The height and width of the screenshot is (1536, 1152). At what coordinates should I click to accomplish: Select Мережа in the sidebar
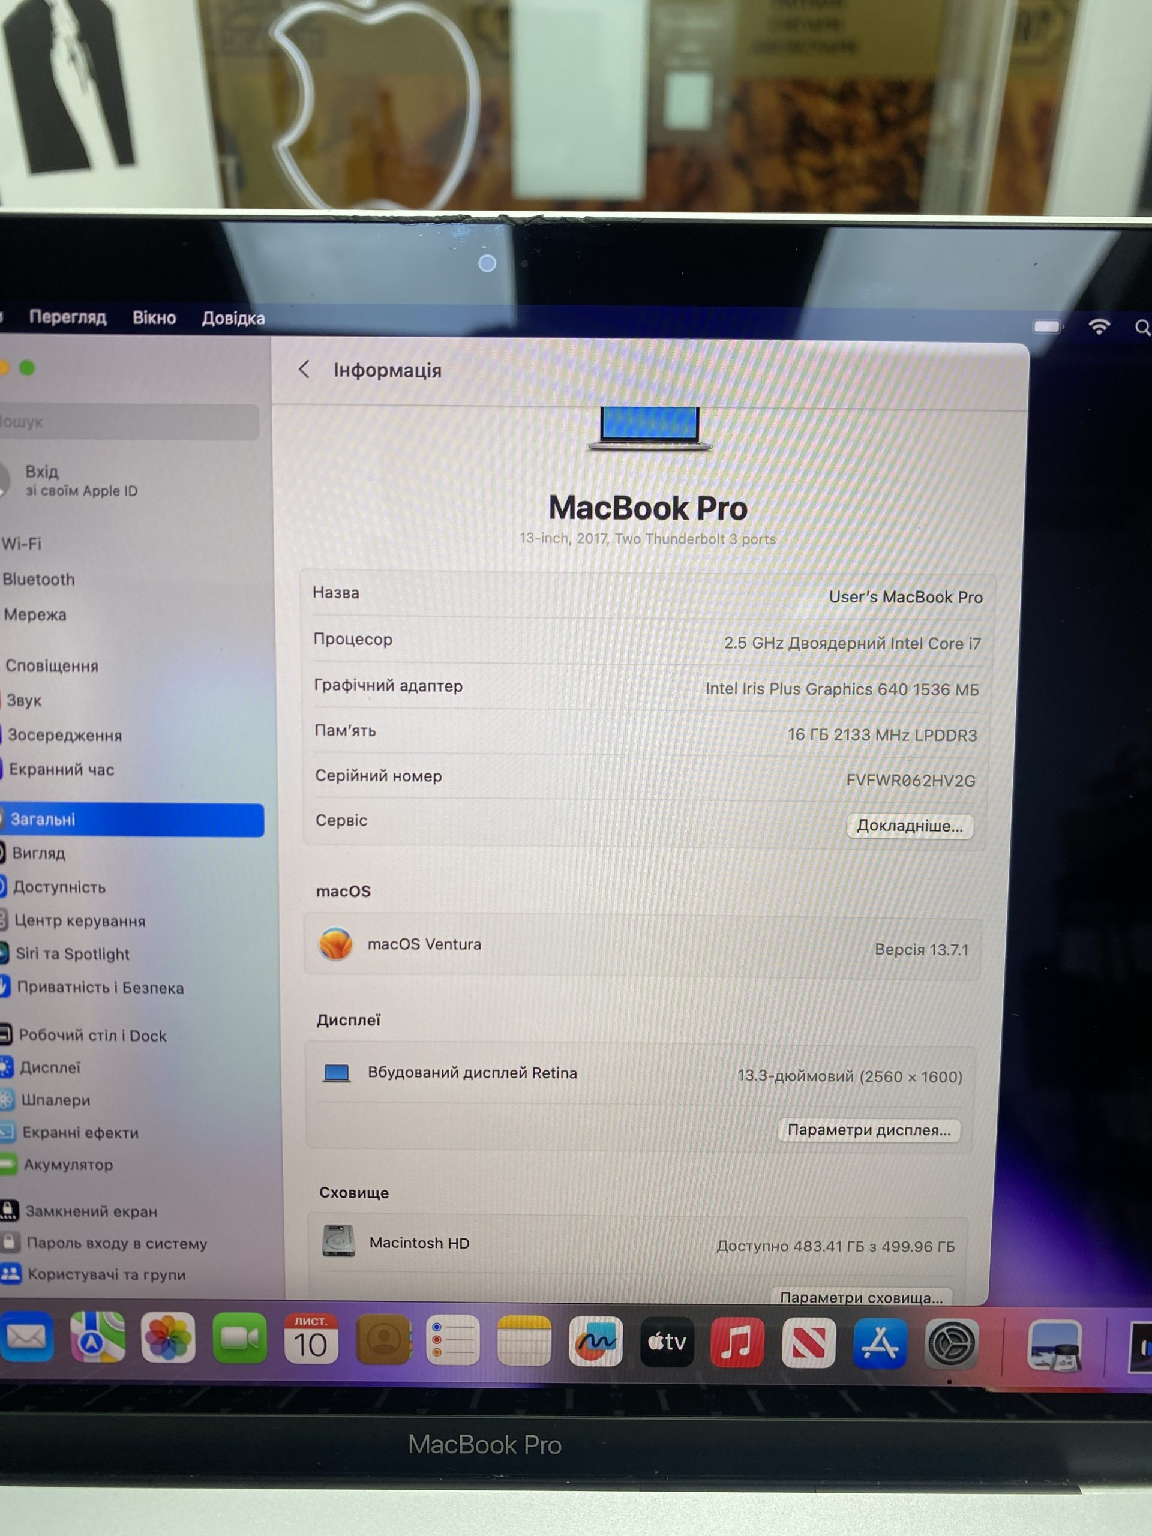(35, 614)
